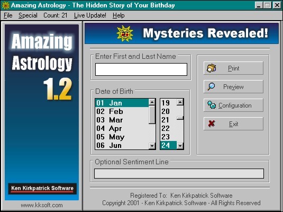Minimize the Amazing Astrology window
This screenshot has height=212, width=283.
click(259, 5)
